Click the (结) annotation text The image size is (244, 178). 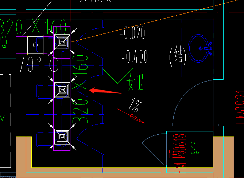(x=178, y=56)
